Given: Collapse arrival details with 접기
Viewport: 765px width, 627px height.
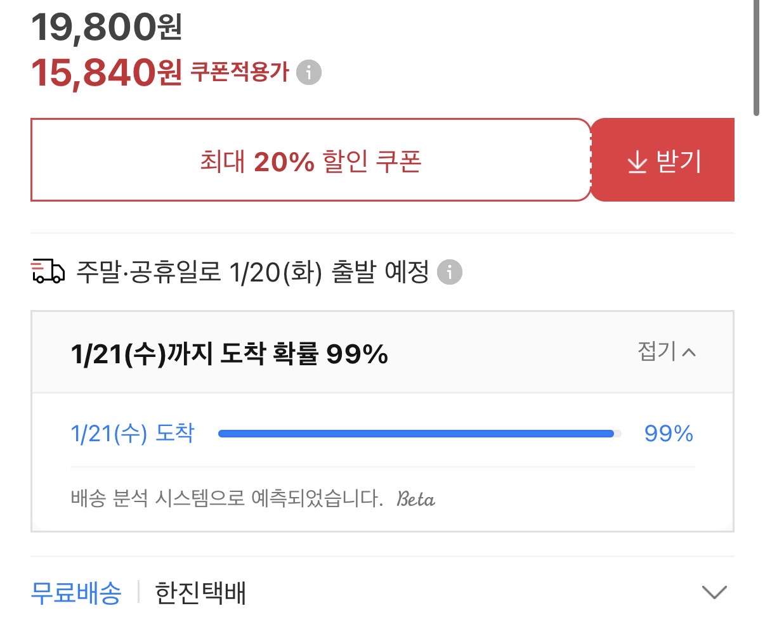Looking at the screenshot, I should [666, 351].
